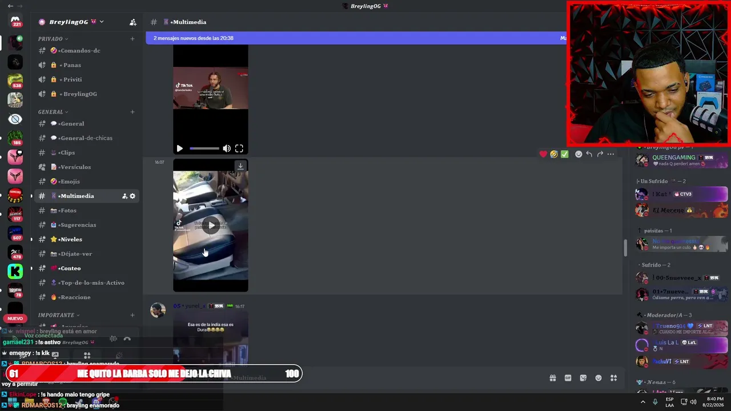This screenshot has height=411, width=731.
Task: Invite people using the server header icon
Action: click(x=133, y=22)
